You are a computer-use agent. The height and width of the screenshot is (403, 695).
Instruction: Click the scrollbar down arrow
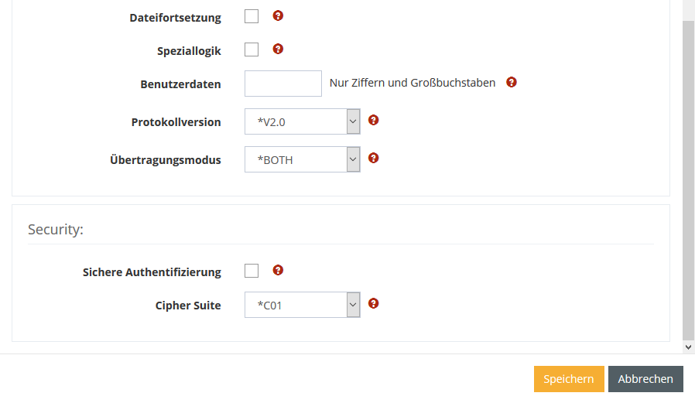click(689, 348)
